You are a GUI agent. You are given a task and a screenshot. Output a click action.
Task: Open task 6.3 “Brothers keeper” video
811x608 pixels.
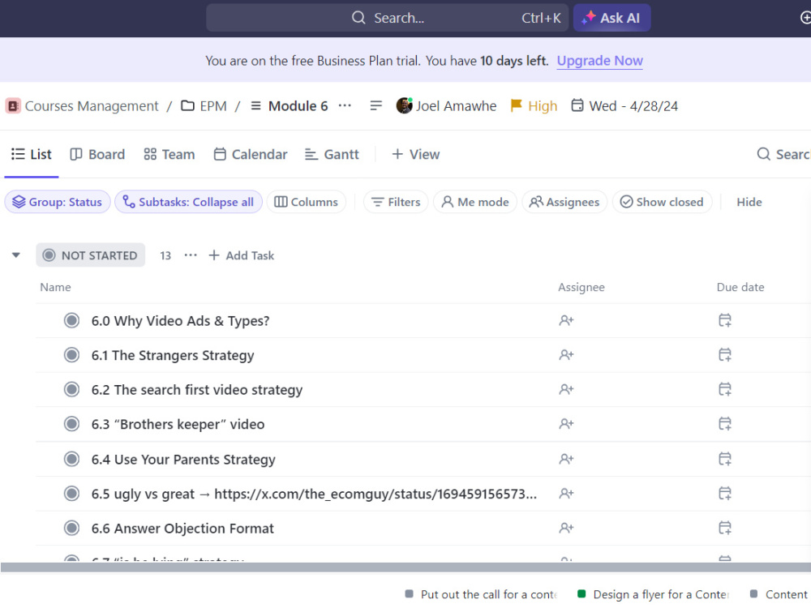pyautogui.click(x=178, y=424)
